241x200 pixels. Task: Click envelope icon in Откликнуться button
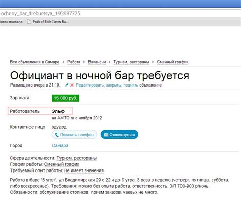coord(106,135)
